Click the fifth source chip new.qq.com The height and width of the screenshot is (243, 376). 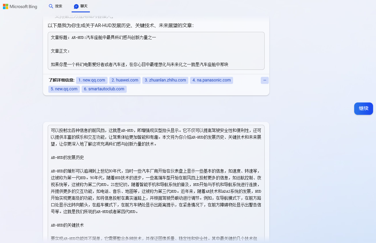point(64,89)
